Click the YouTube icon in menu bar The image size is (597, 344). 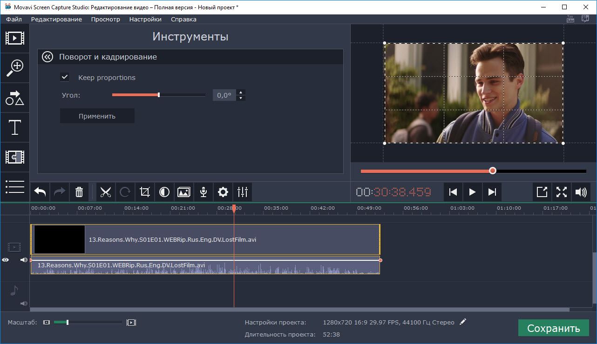click(570, 19)
